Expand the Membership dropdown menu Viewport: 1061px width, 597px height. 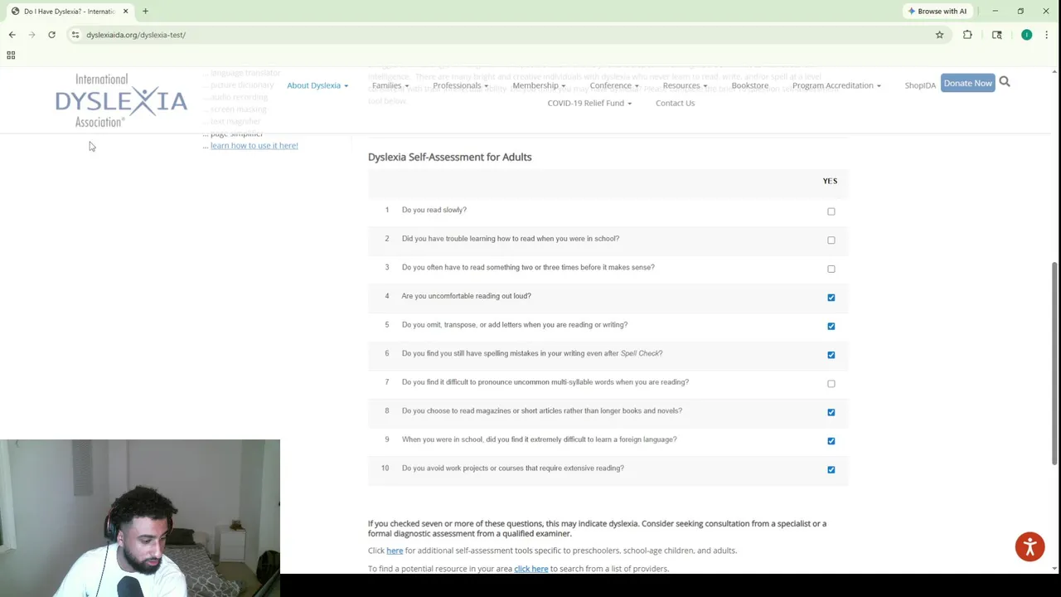539,85
